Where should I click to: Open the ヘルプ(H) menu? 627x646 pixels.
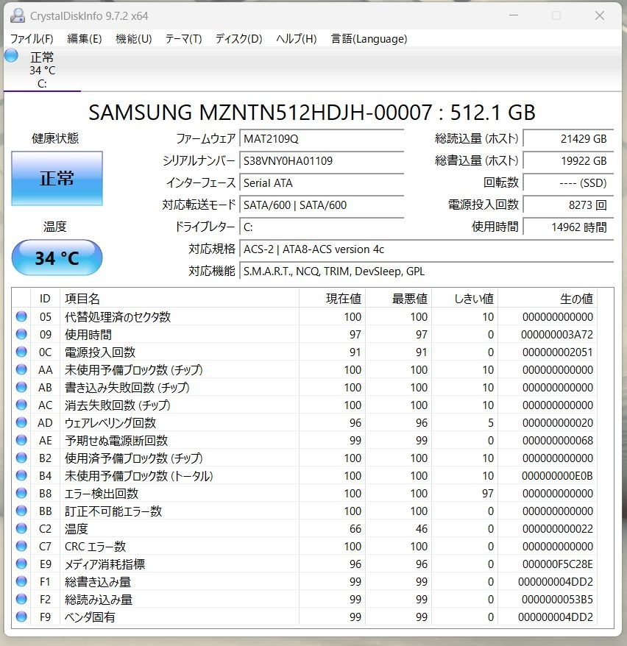[296, 39]
